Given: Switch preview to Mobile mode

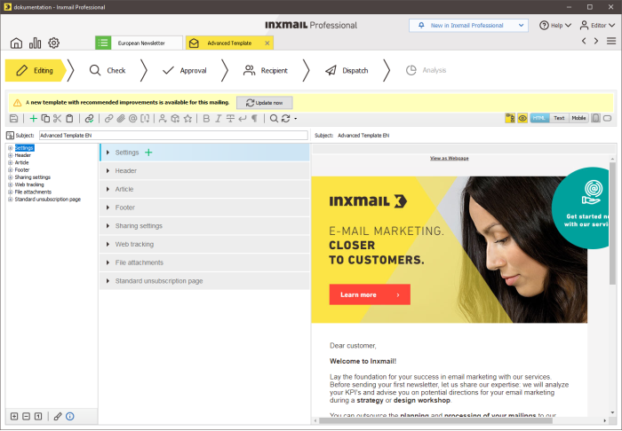Looking at the screenshot, I should click(x=578, y=118).
